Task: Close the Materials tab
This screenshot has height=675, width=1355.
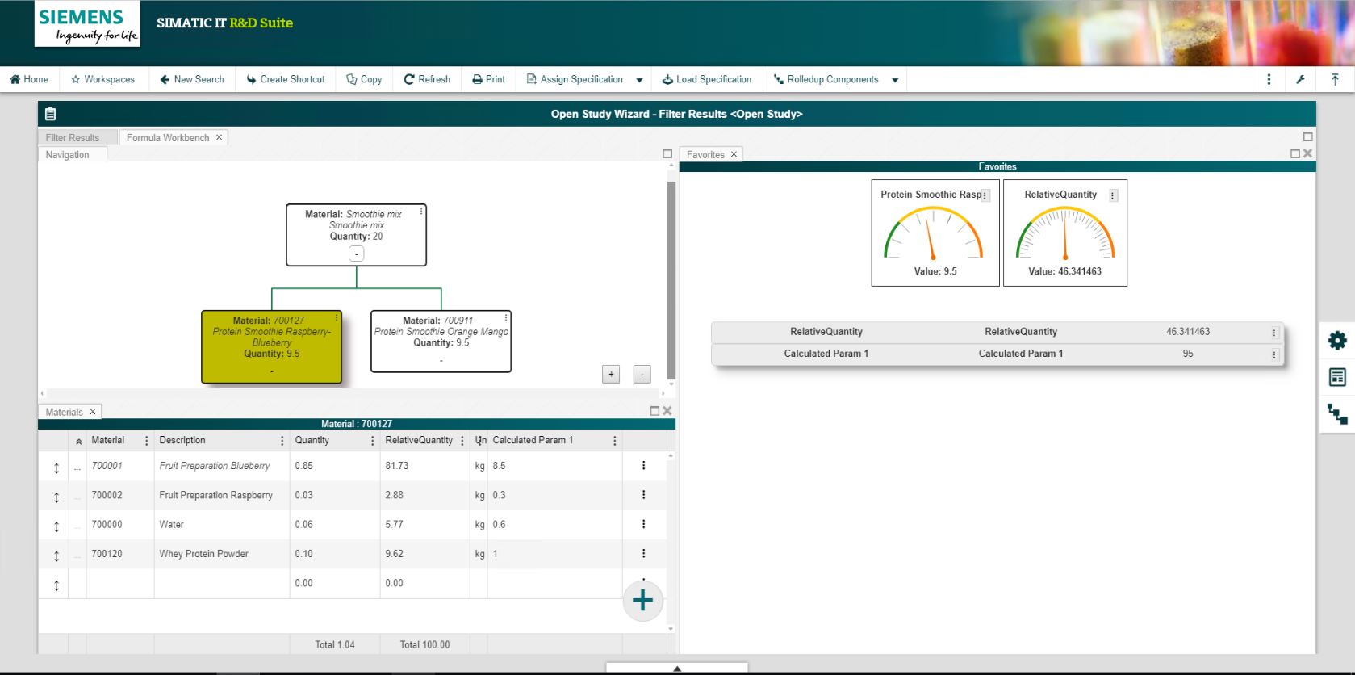Action: [93, 412]
